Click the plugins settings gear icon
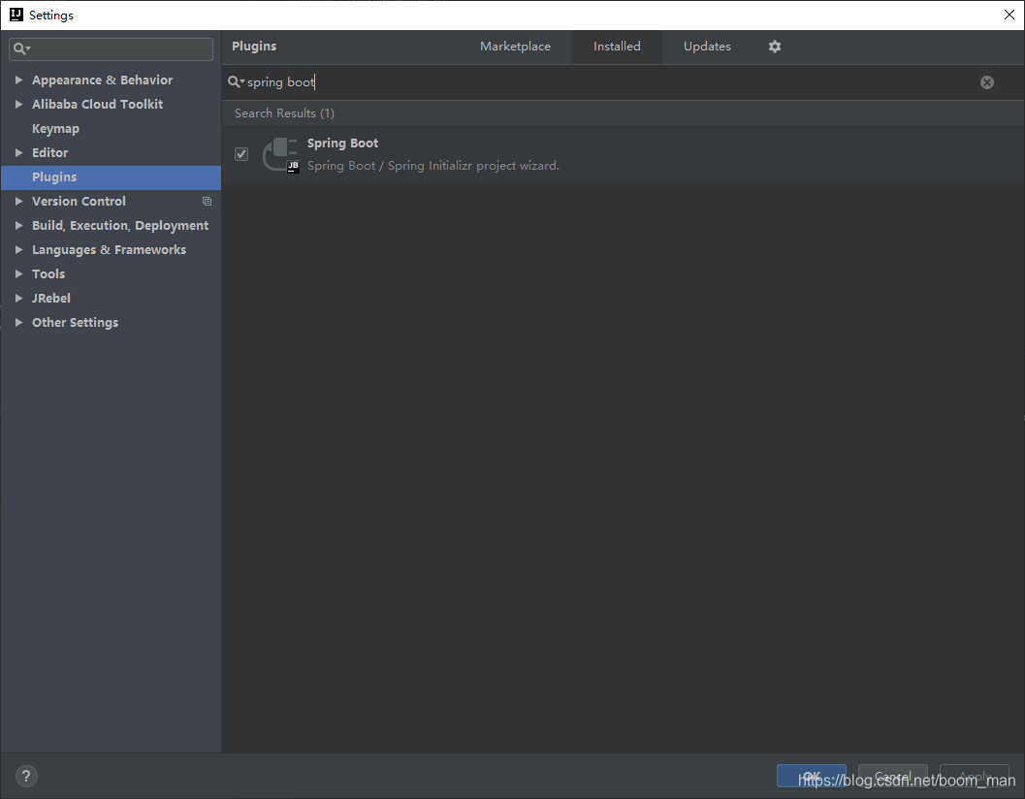Viewport: 1025px width, 799px height. [x=775, y=47]
